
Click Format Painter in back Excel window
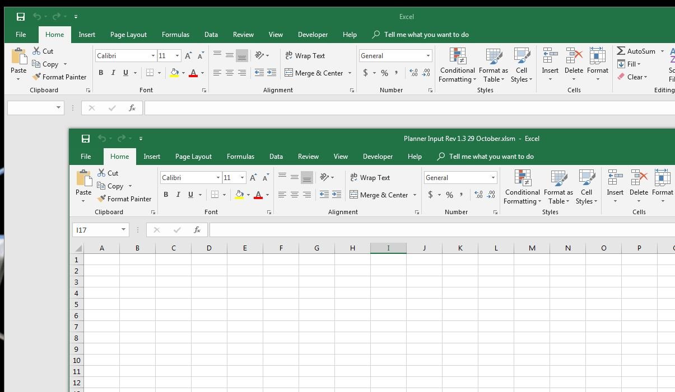(x=59, y=77)
